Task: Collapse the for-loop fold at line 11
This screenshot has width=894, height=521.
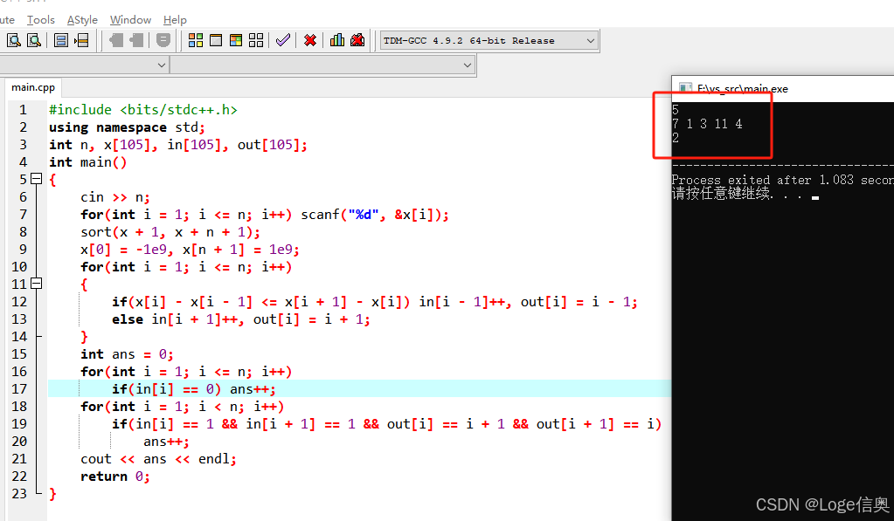Action: (x=37, y=283)
